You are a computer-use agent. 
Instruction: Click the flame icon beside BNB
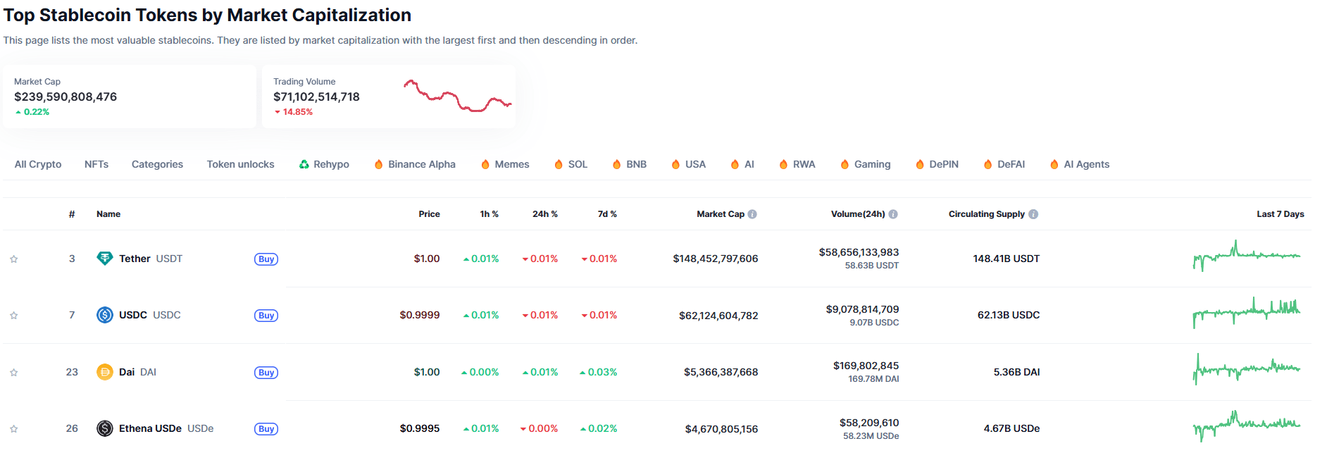(617, 164)
